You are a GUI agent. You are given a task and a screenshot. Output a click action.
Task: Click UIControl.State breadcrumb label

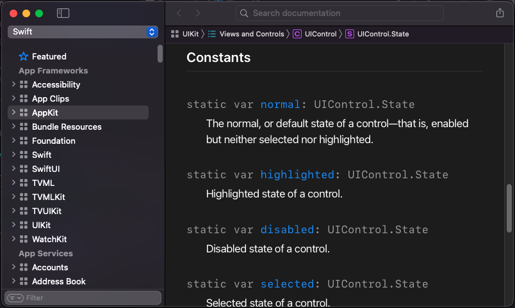coord(383,34)
